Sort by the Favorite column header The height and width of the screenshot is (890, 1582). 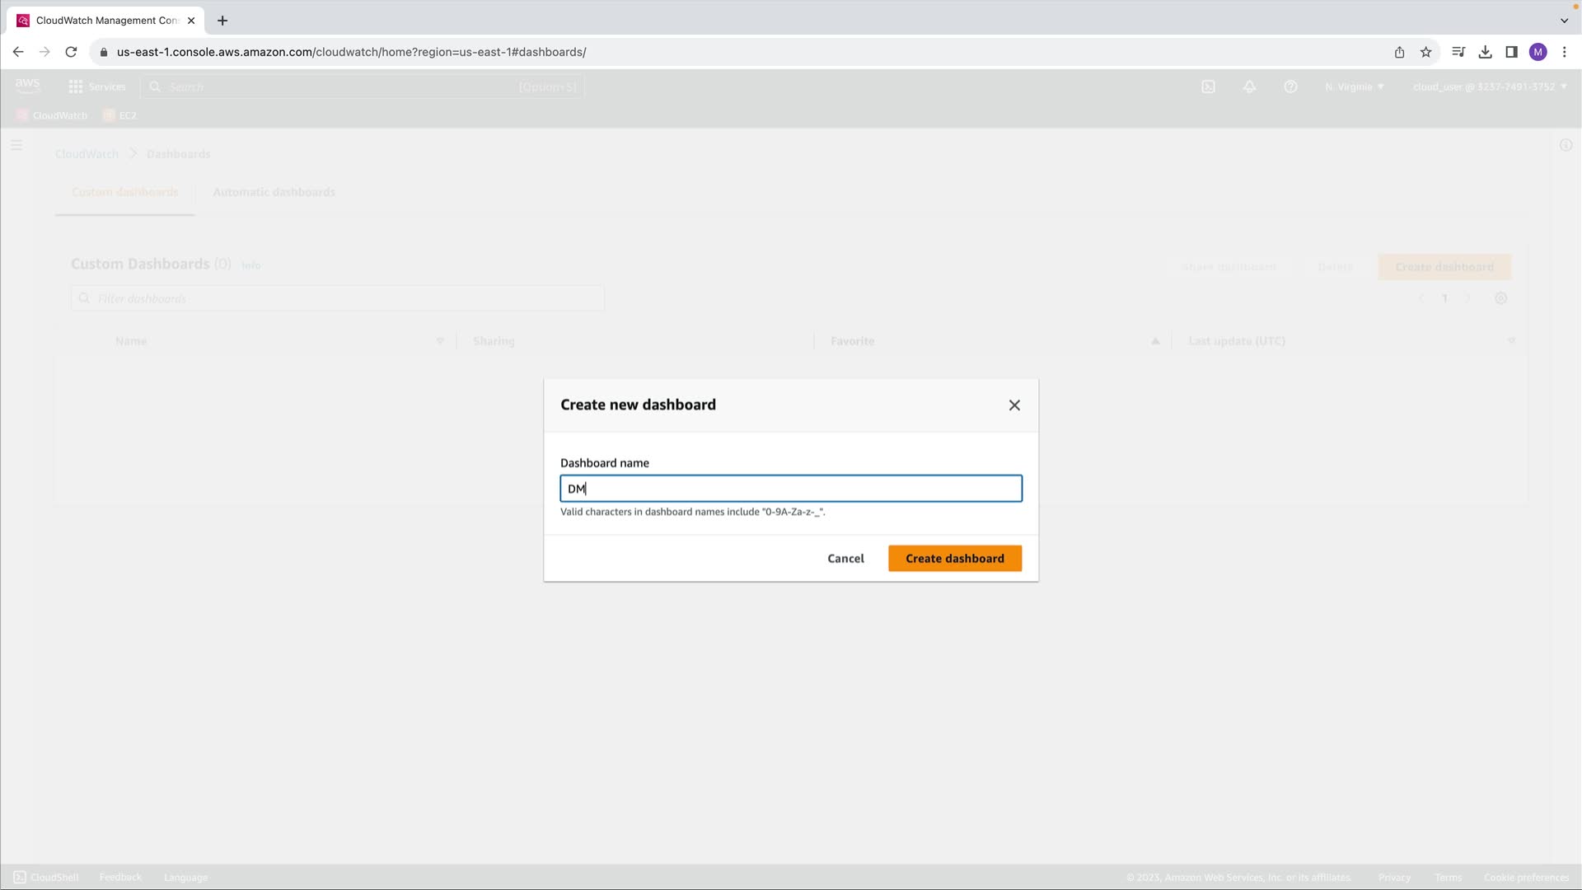tap(852, 341)
